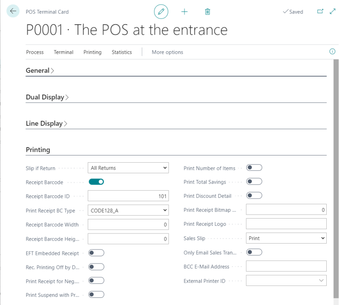Viewport: 339px width, 305px height.
Task: Click the expand fullscreen arrows icon
Action: click(333, 11)
